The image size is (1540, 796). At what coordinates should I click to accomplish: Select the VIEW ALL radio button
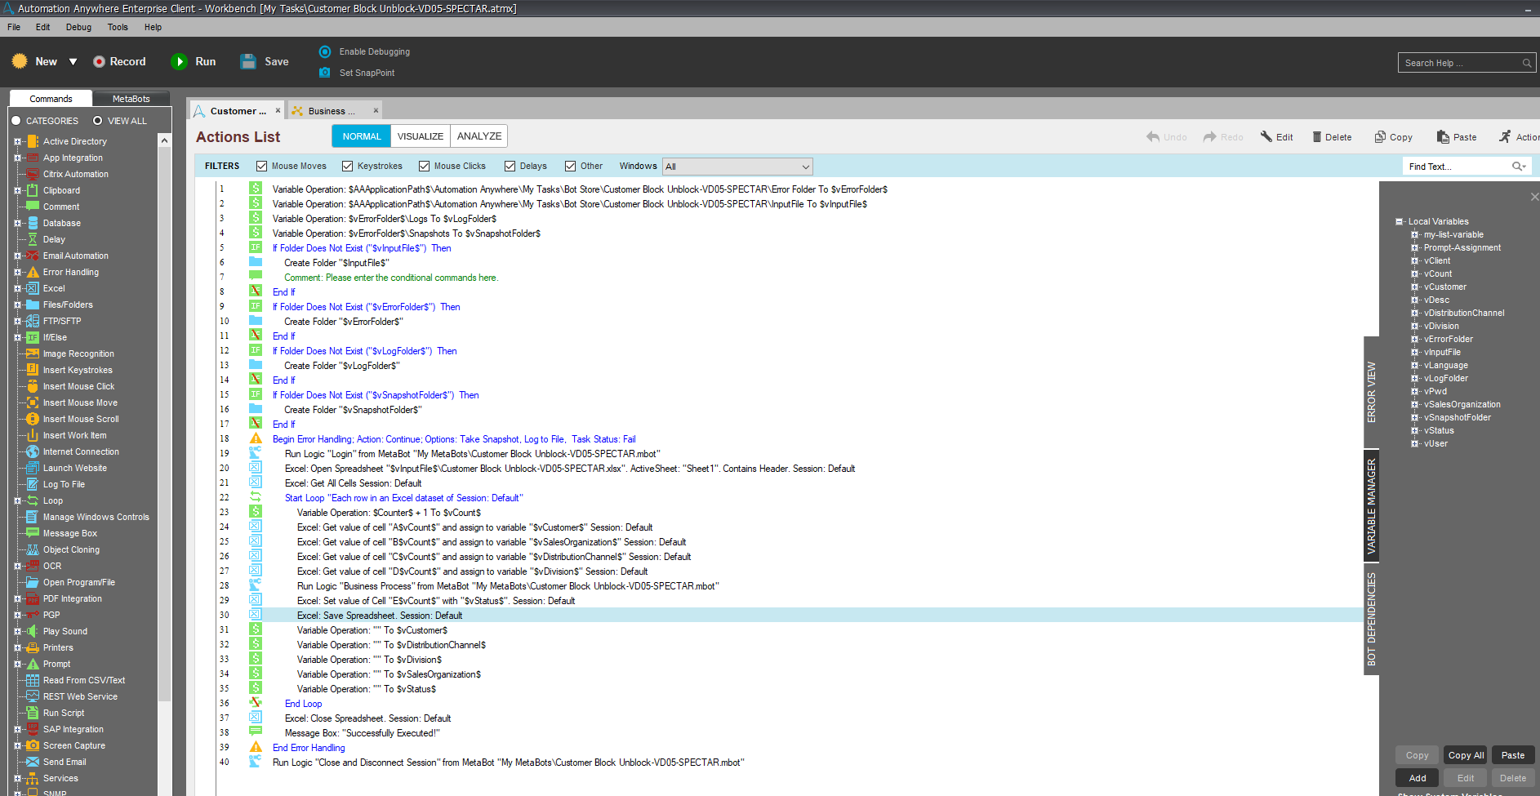click(x=97, y=121)
